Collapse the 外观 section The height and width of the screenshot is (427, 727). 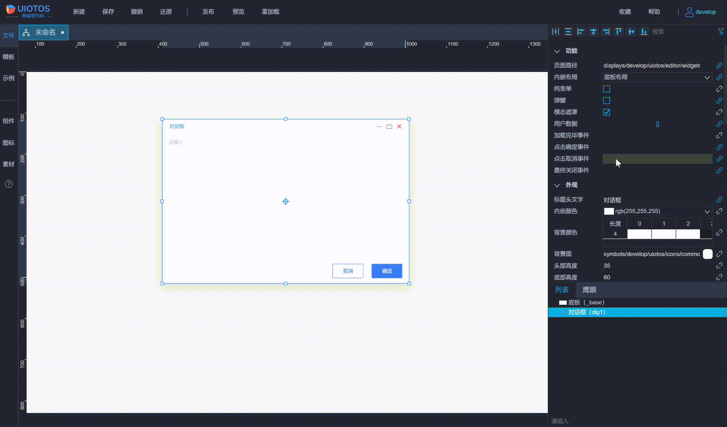point(557,185)
